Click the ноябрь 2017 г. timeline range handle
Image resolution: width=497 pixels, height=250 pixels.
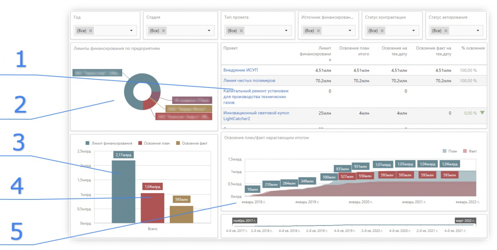tap(244, 221)
